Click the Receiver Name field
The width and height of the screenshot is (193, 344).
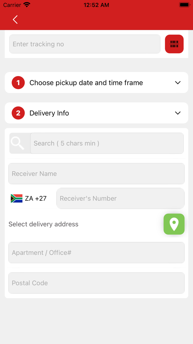[x=96, y=173]
